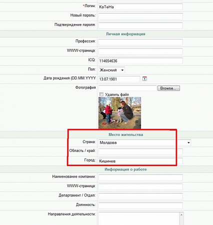Click the Наименование компании field

pos(140,177)
